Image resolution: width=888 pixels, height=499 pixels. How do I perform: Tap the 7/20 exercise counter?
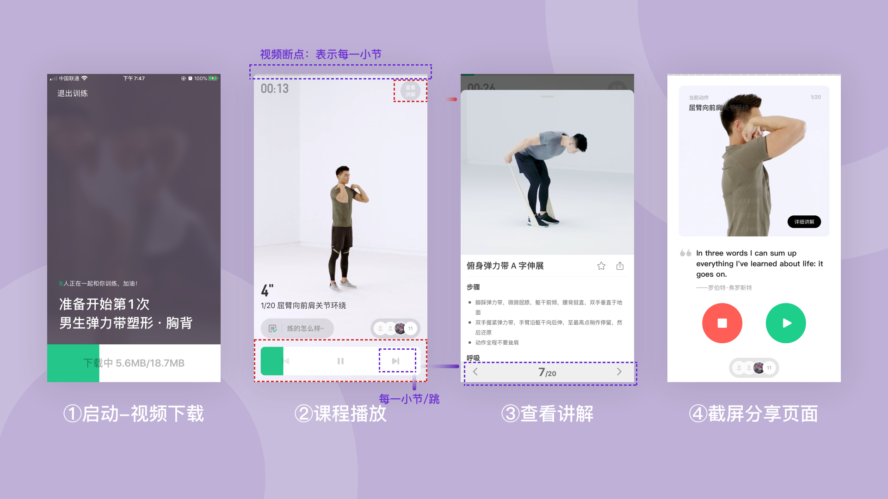point(547,372)
